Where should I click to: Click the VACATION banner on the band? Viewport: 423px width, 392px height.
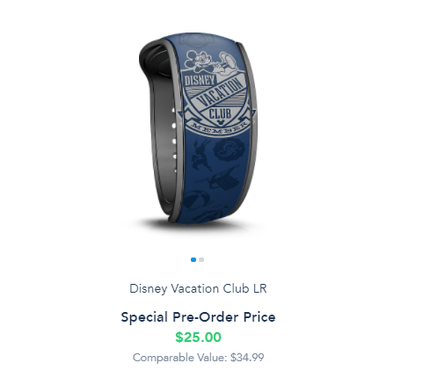(221, 92)
